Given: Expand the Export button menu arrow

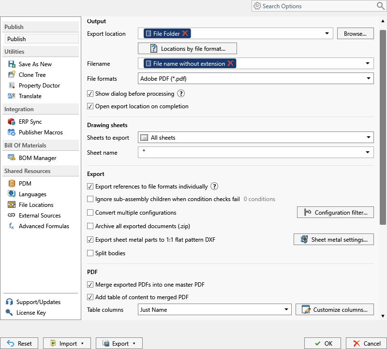Looking at the screenshot, I should tap(134, 343).
